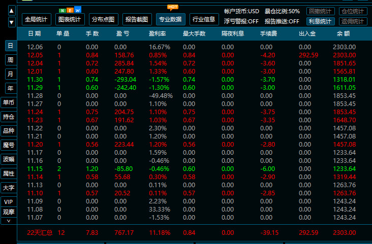Open the green N badge icon

click(63, 11)
